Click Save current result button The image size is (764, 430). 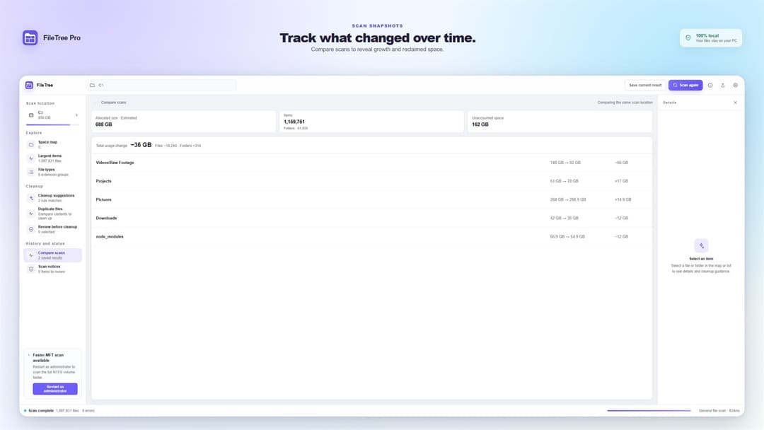[645, 85]
